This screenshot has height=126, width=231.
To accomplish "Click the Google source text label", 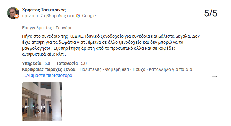I will pyautogui.click(x=89, y=16).
